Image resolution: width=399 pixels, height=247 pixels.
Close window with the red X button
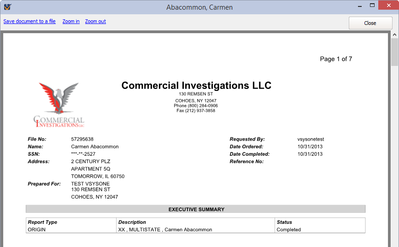pos(388,6)
